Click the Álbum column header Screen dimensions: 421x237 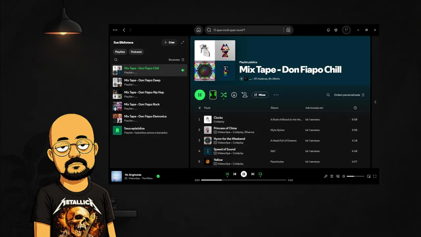click(x=274, y=108)
